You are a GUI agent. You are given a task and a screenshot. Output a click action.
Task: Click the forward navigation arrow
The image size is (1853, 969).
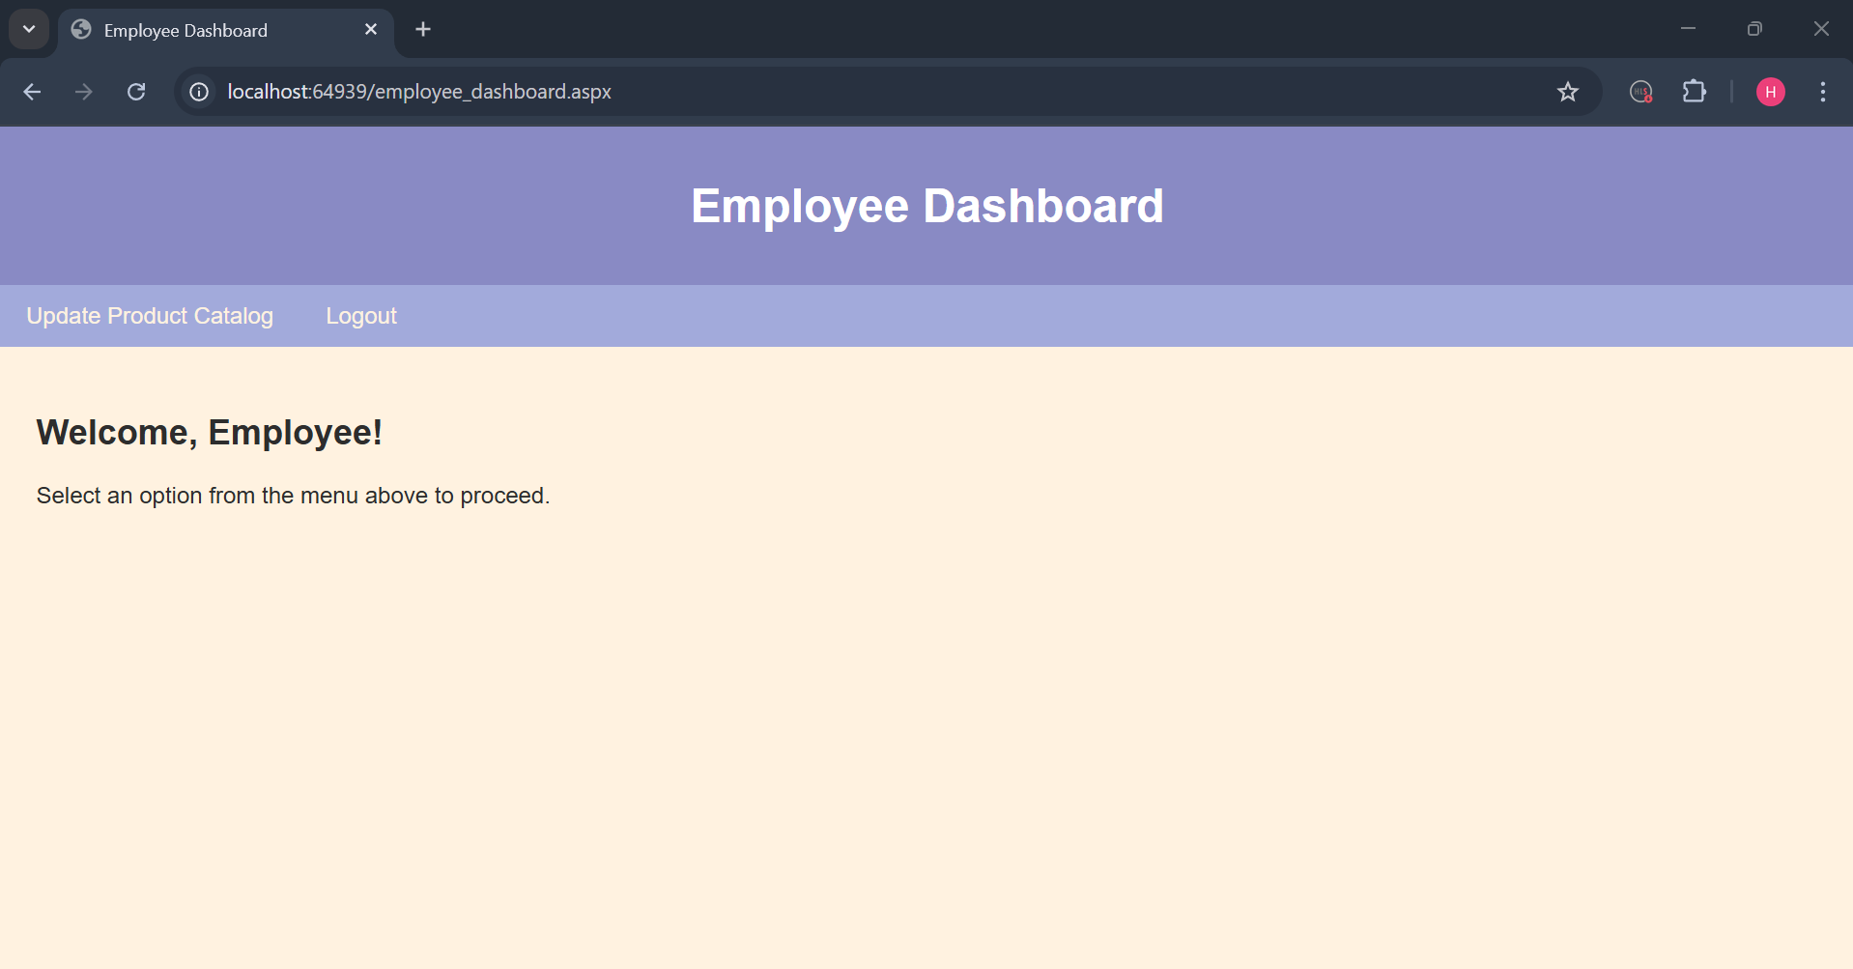[x=83, y=92]
